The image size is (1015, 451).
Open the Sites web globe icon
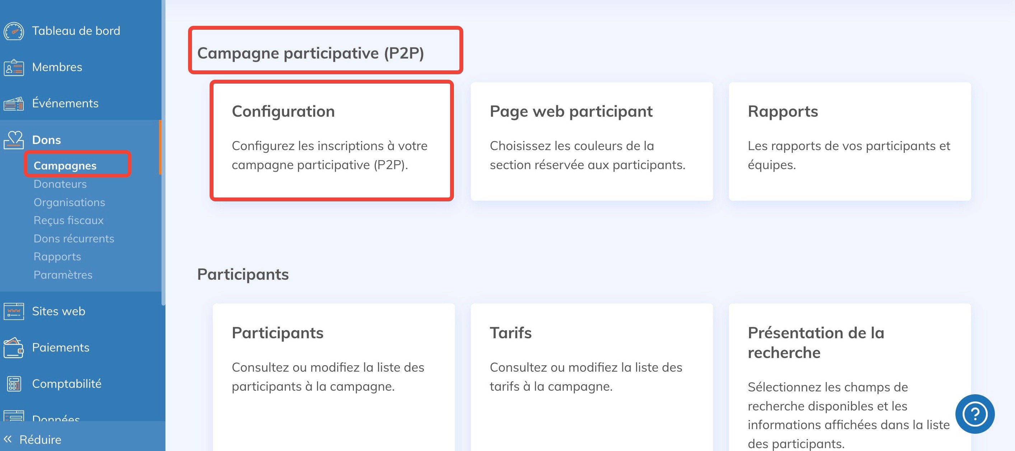(x=13, y=311)
